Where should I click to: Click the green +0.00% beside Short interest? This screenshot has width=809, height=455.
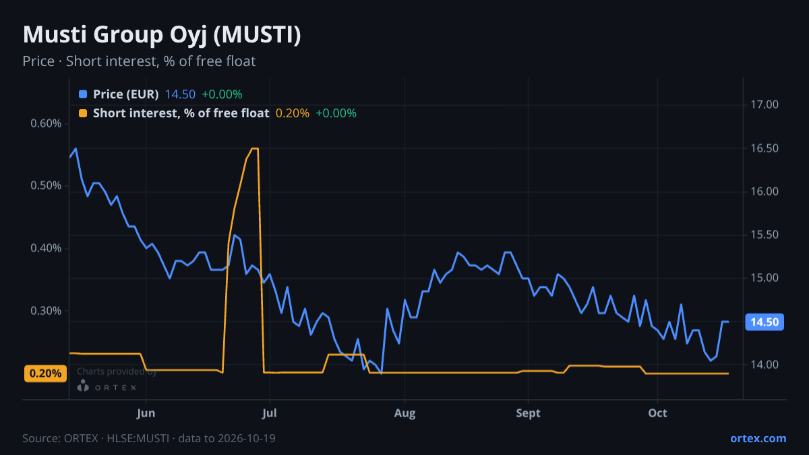(336, 113)
